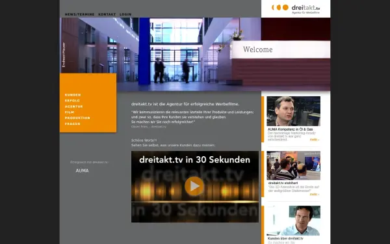Click the 'Sehen Sie selbst' sentence above the video
This screenshot has width=390, height=244.
[173, 145]
